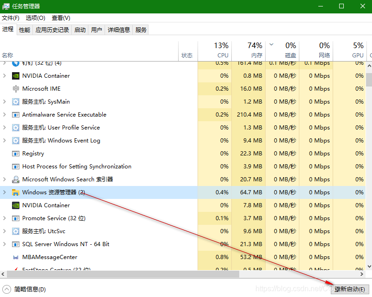
Task: Click the horizontal scrollbar thumb
Action: pyautogui.click(x=123, y=274)
